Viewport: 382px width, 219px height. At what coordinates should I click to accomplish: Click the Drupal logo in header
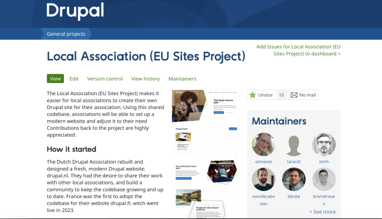tap(75, 11)
